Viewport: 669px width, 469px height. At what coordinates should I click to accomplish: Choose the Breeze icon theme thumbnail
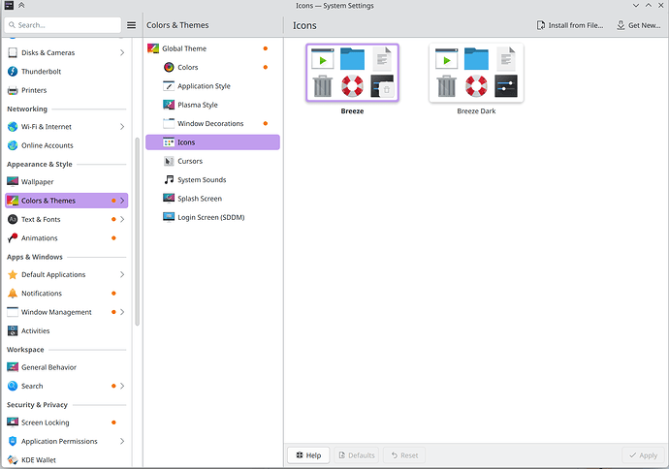click(352, 74)
